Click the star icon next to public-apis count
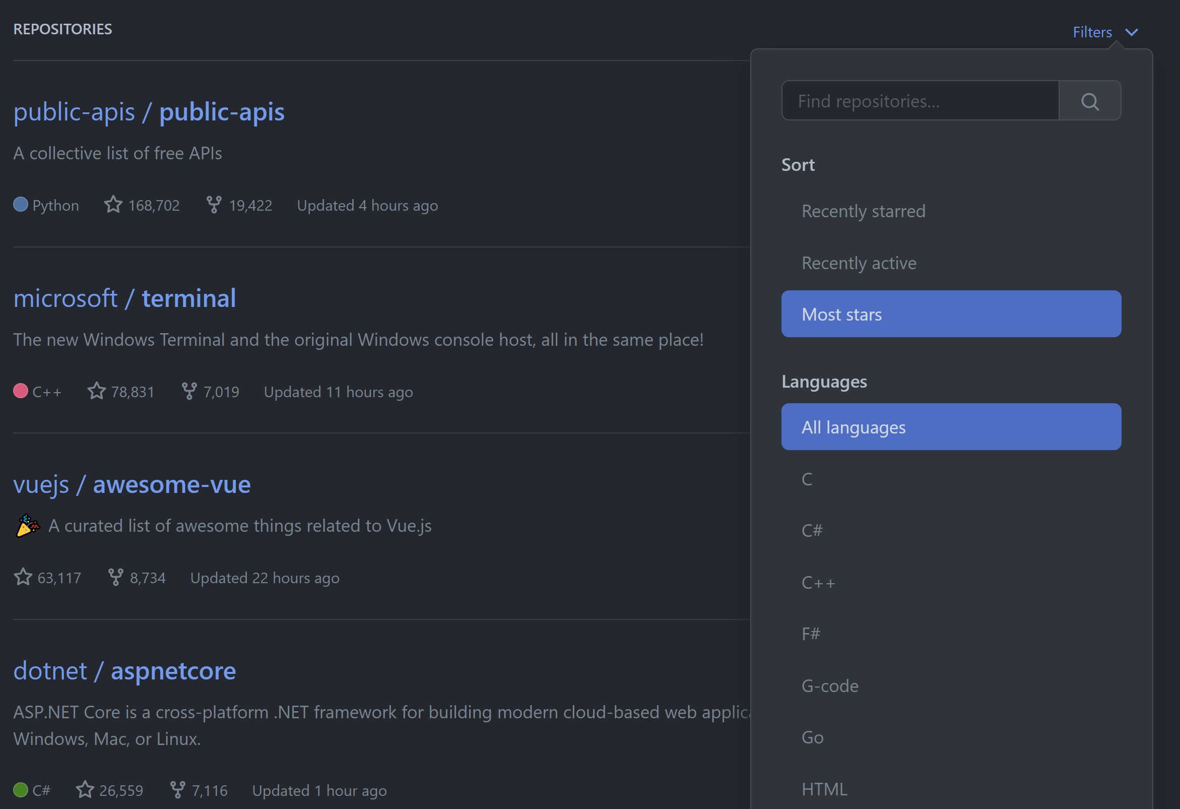Screen dimensions: 1180x809 (113, 205)
